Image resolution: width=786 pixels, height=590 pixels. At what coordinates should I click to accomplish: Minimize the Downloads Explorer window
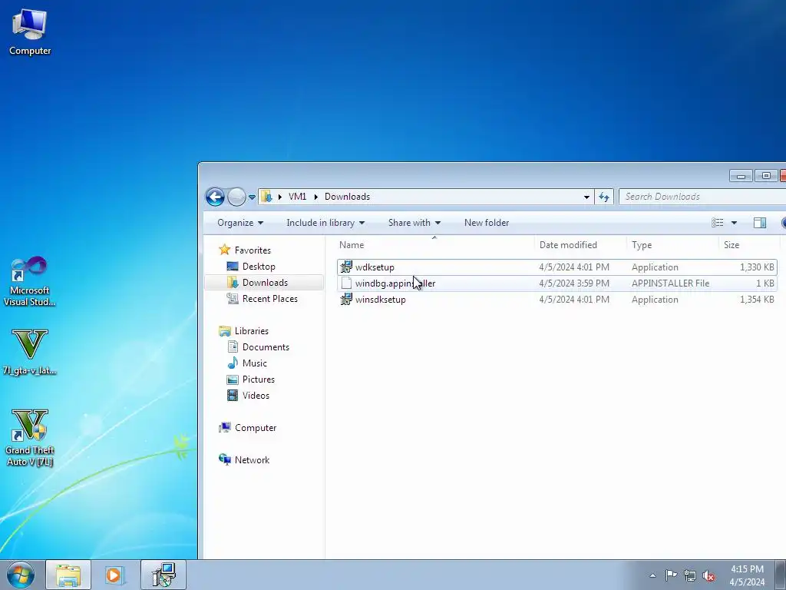tap(741, 176)
